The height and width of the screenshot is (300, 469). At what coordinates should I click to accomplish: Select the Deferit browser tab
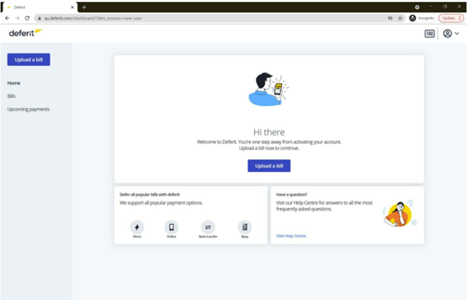[39, 7]
